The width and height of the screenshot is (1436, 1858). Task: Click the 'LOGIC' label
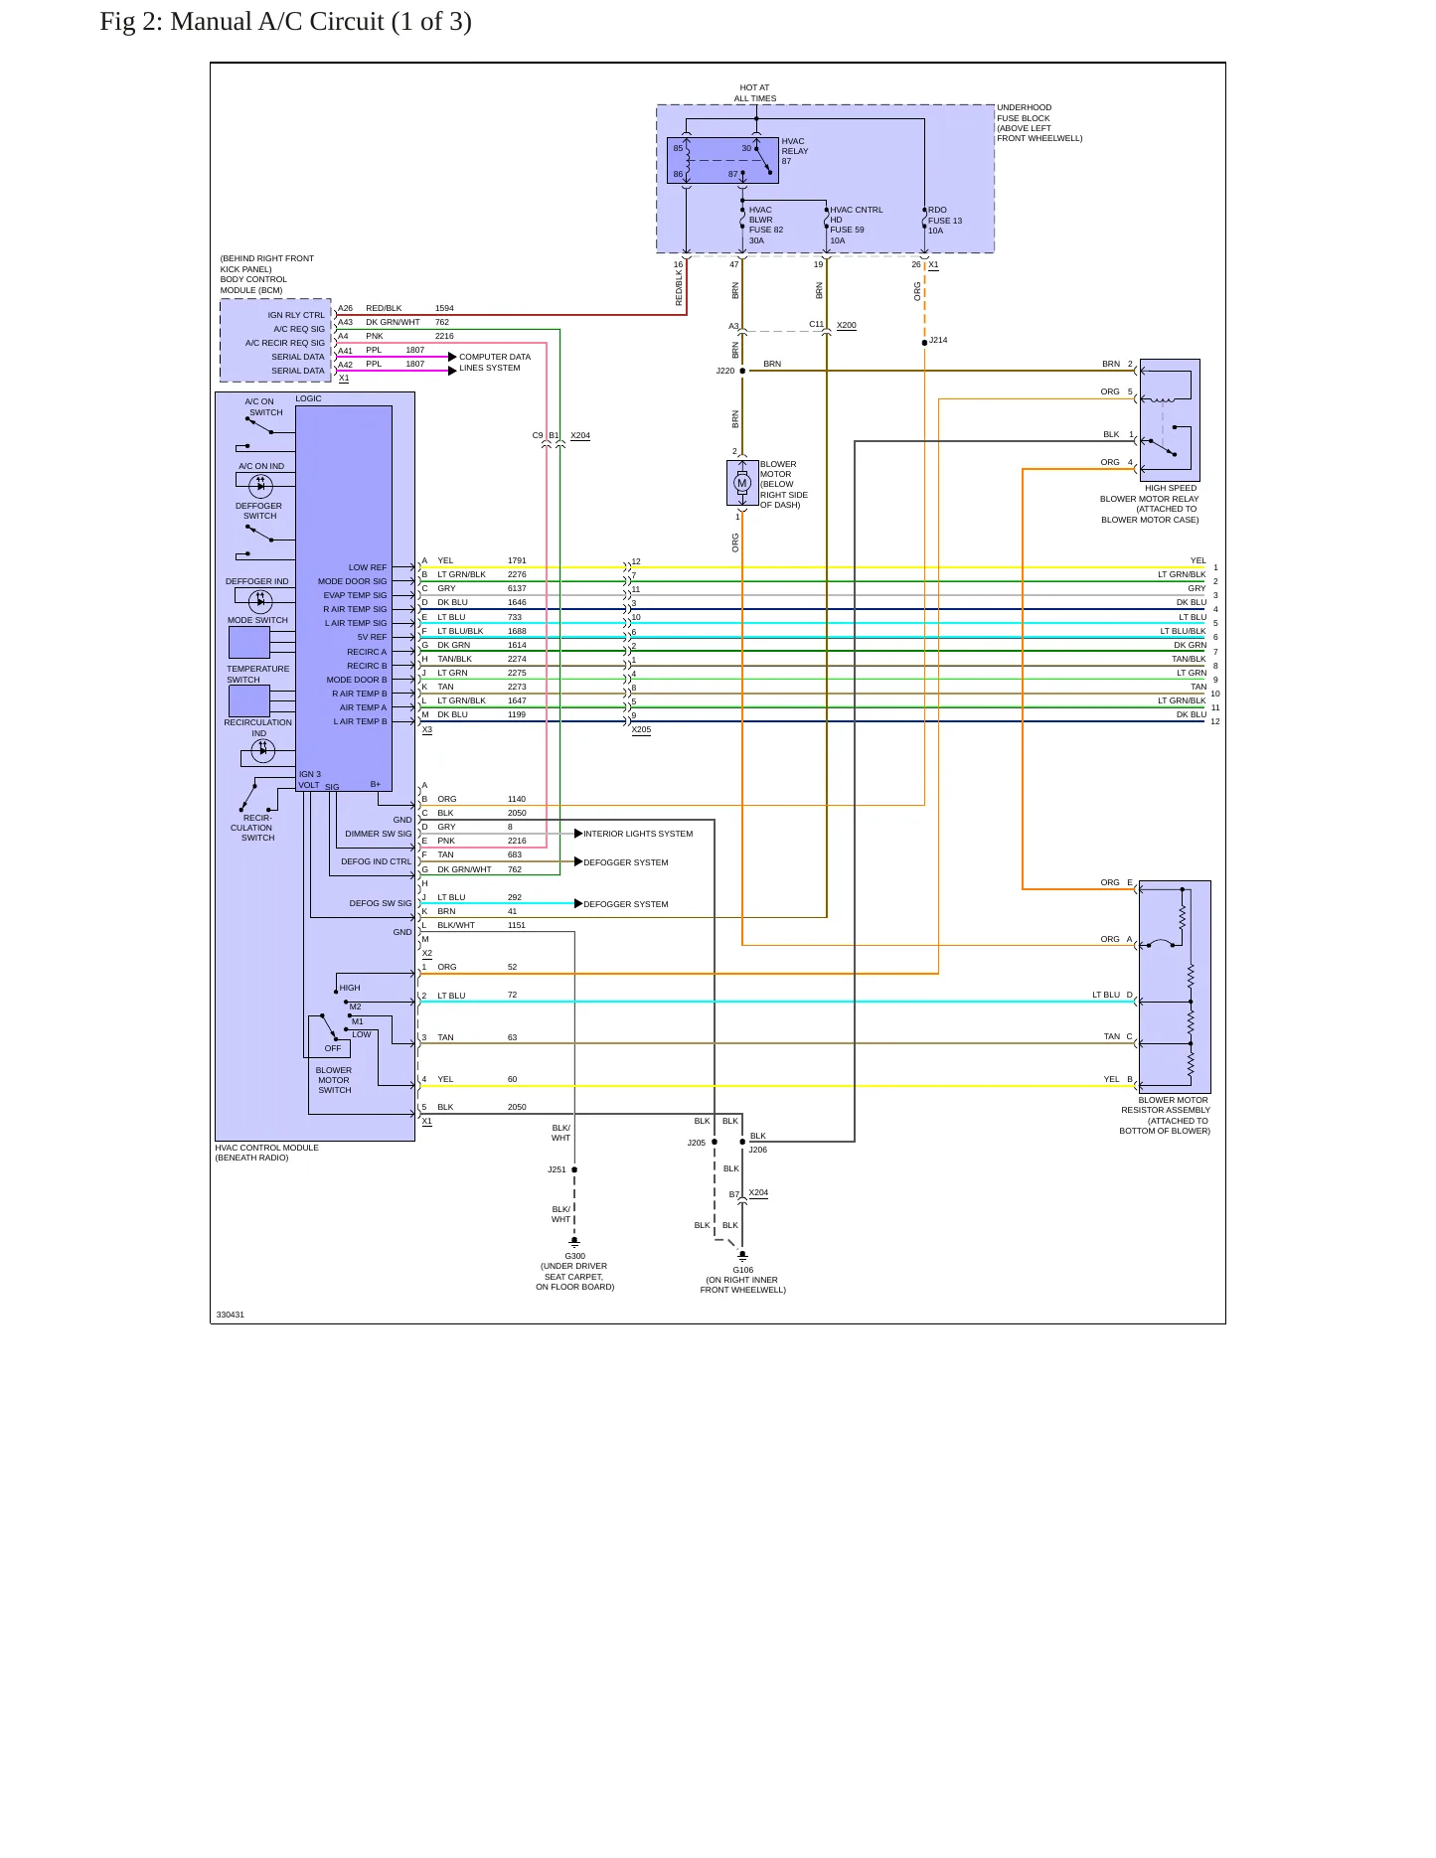308,398
